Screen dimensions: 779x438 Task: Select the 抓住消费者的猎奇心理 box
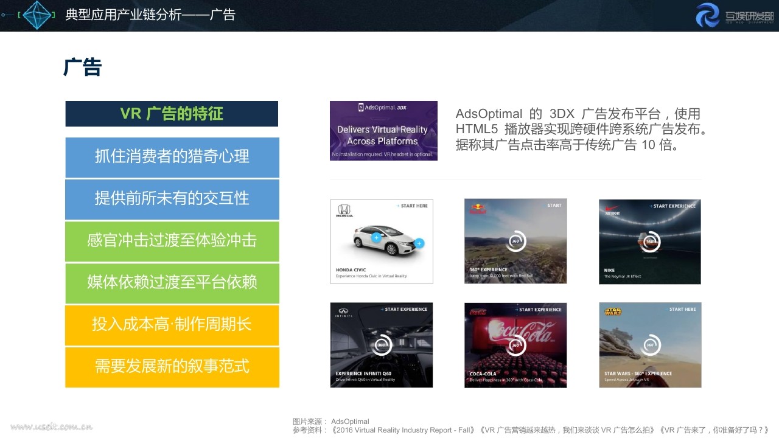pyautogui.click(x=172, y=157)
